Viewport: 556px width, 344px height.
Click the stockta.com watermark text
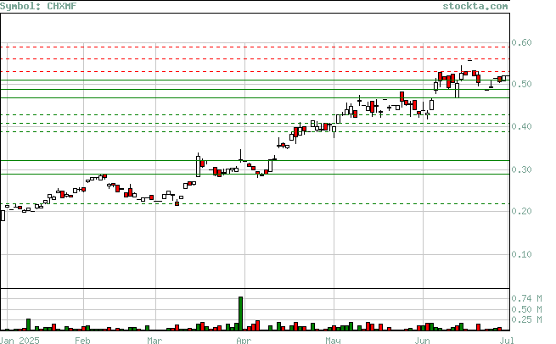475,6
